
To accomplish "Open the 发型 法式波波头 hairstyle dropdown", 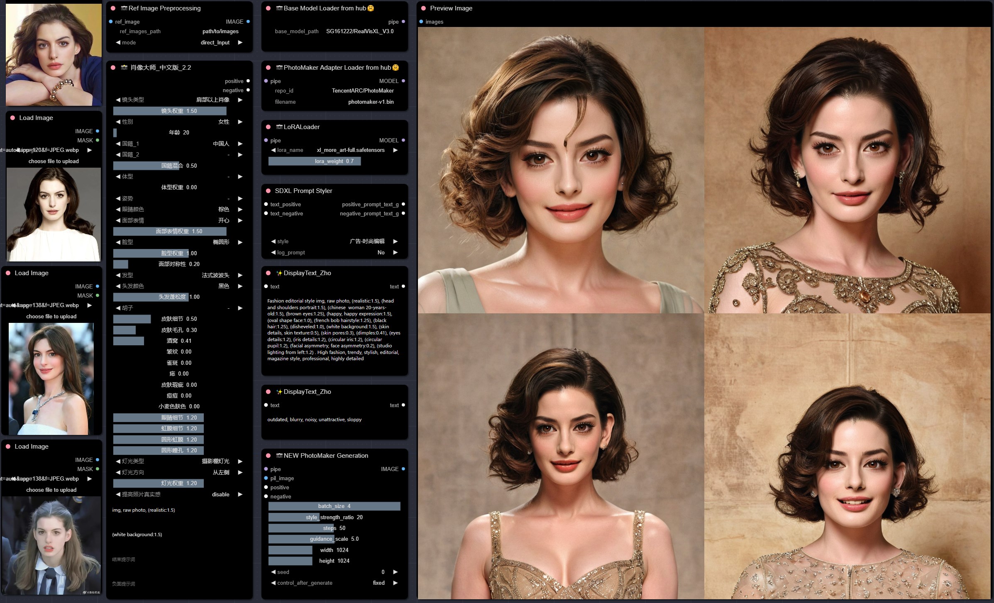I will (215, 275).
